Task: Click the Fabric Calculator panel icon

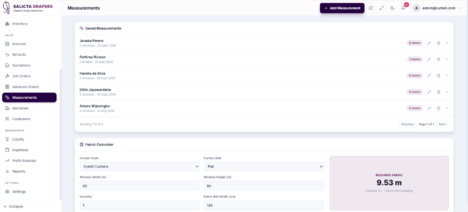Action: pos(81,145)
